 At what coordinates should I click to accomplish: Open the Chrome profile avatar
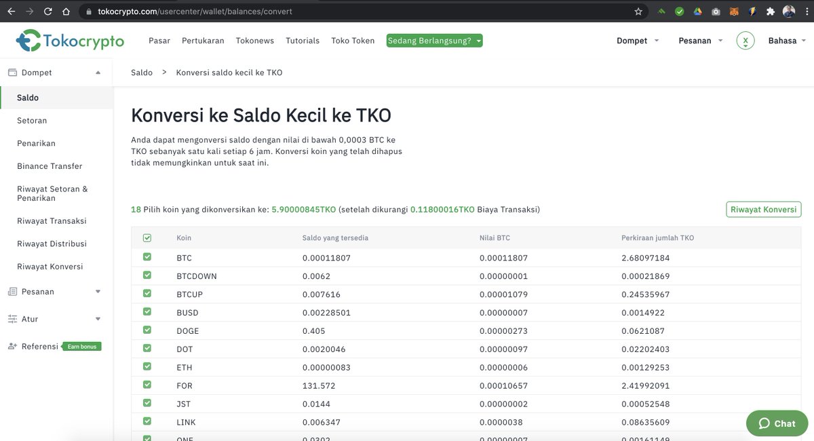pos(789,12)
